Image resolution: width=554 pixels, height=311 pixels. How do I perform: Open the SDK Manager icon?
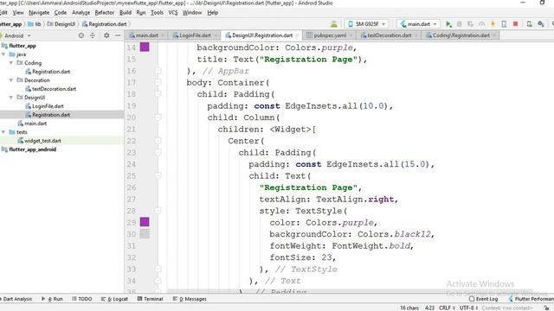click(541, 24)
